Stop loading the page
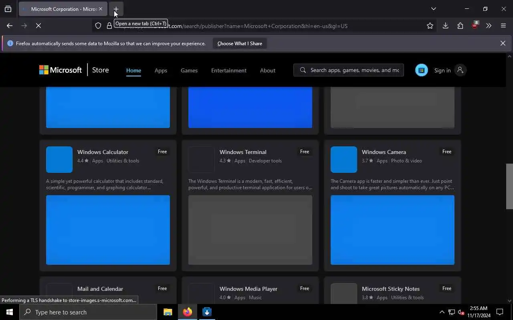 pos(38,26)
